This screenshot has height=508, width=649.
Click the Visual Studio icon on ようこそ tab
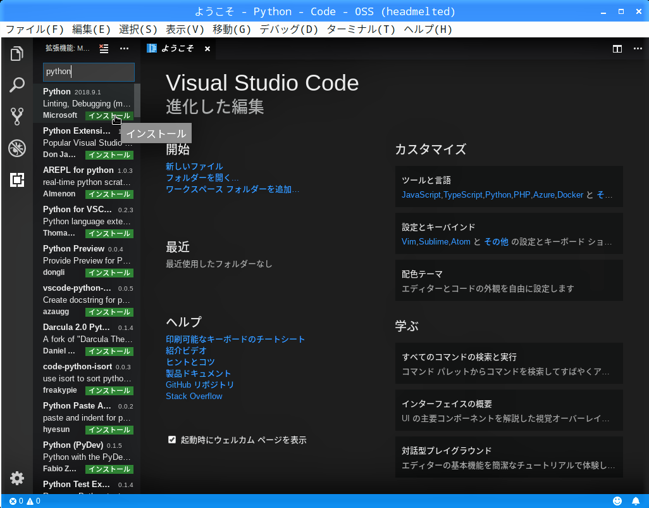point(152,49)
